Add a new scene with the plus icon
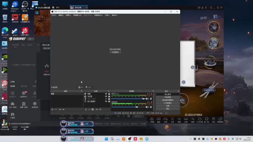 click(52, 109)
